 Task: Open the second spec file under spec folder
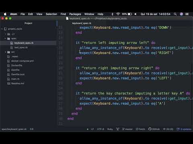[x=21, y=48]
